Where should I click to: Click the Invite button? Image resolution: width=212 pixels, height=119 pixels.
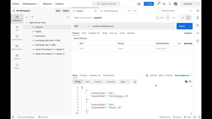[149, 4]
